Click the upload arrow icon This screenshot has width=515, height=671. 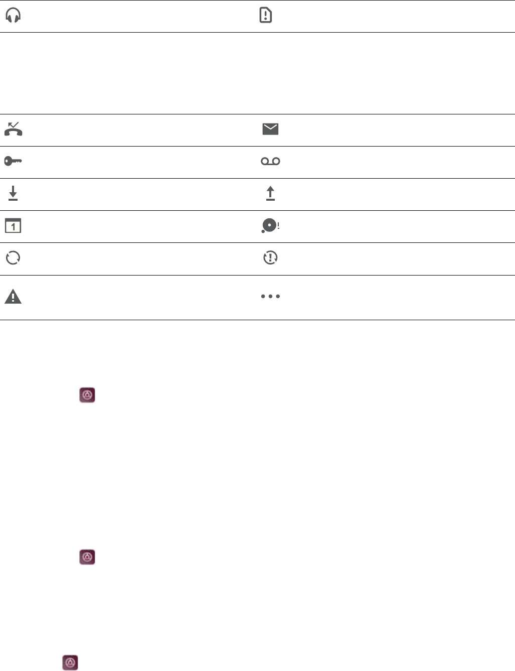(270, 193)
